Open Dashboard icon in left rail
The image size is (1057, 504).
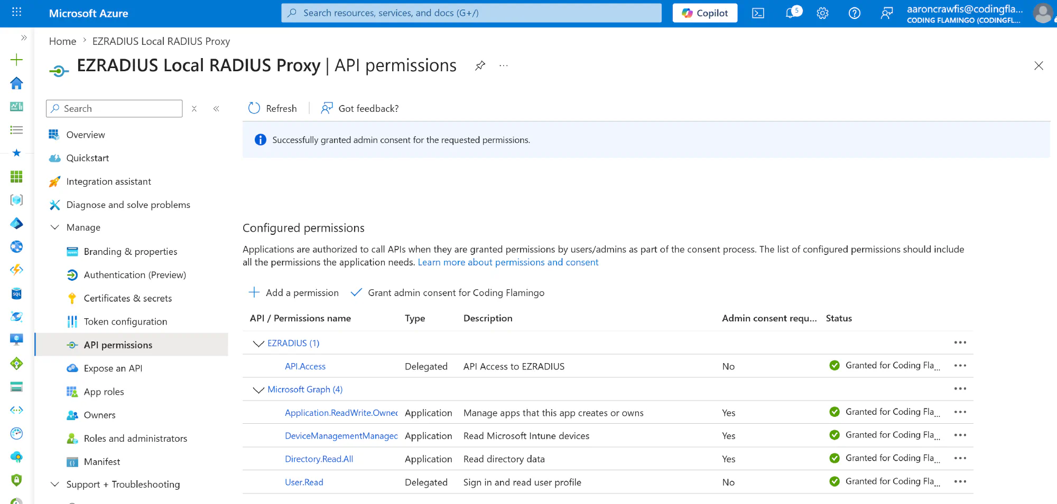[16, 107]
